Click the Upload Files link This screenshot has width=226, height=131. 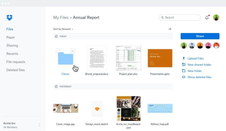(195, 58)
